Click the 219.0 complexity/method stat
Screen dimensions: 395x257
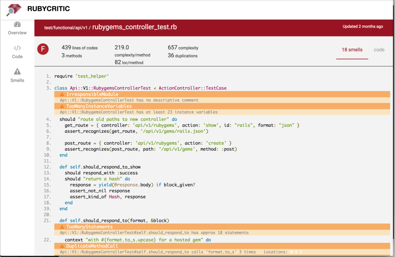click(x=132, y=51)
